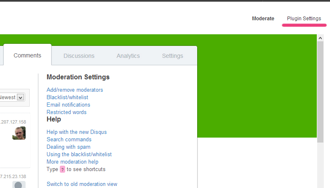Open the Dealing with spam link

click(68, 147)
